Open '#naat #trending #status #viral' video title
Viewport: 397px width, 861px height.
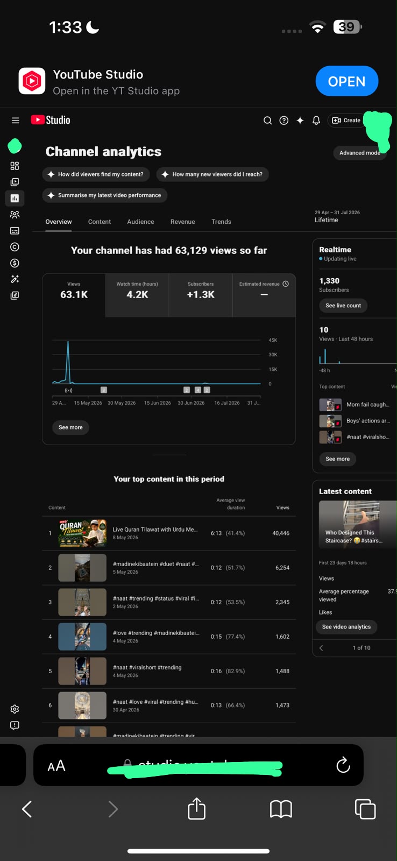155,598
